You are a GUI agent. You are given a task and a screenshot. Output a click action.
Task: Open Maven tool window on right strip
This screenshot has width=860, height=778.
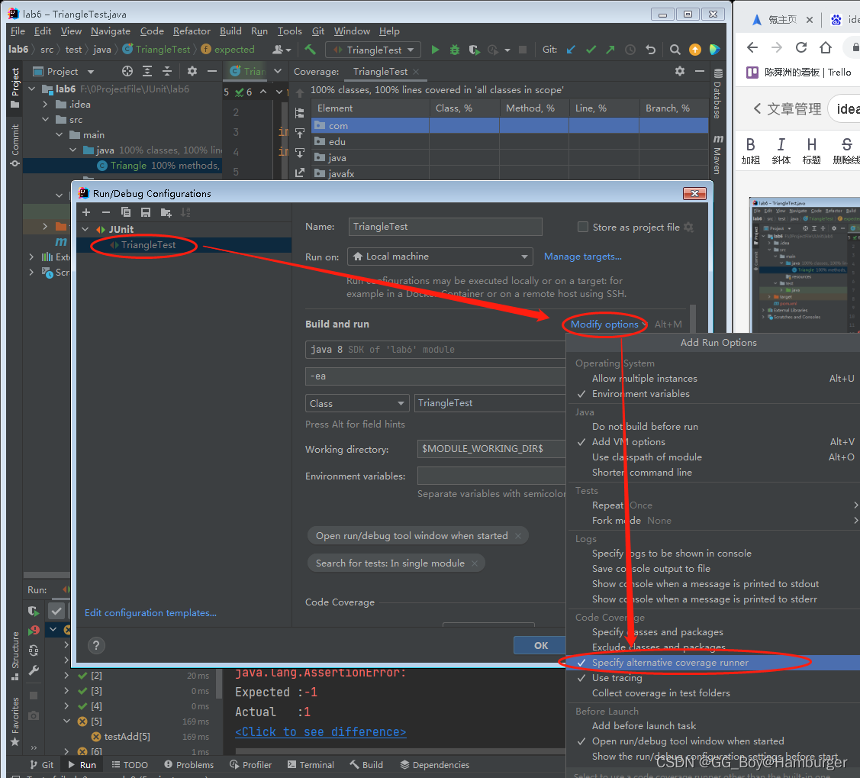click(717, 153)
